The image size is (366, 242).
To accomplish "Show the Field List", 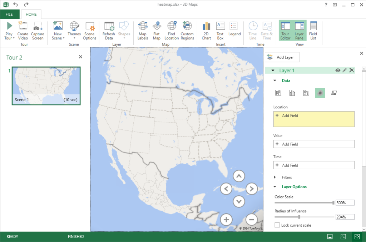I will [x=313, y=31].
